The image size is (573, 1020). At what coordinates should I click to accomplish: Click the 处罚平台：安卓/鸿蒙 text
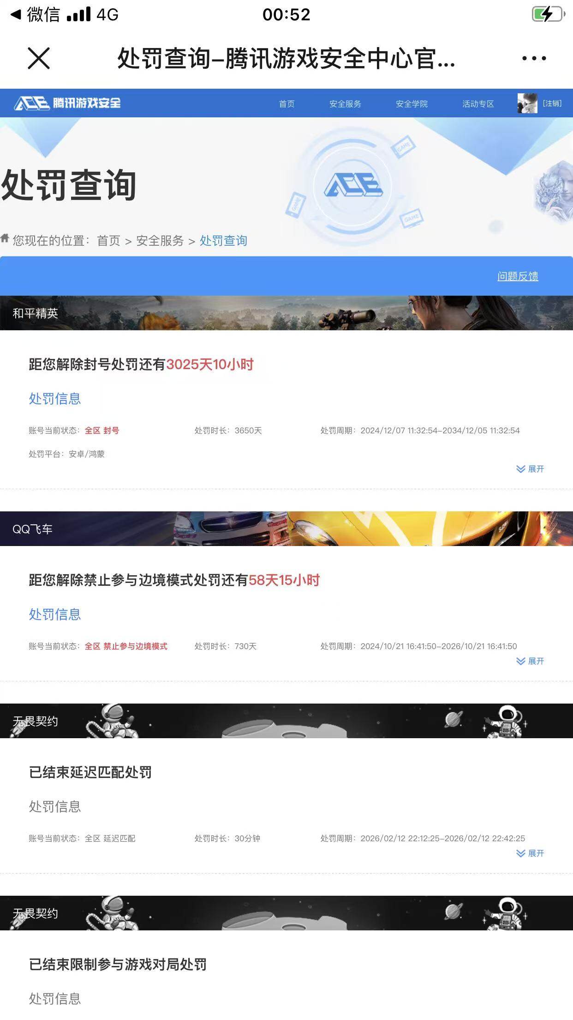click(66, 454)
